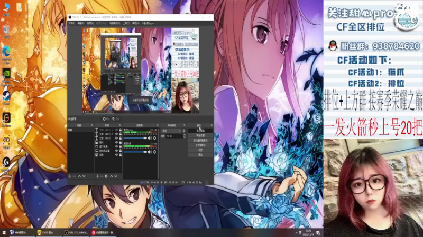Screen dimensions: 423x237
Task: Mute the Desktop Audio channel speaker icon
Action: [x=150, y=152]
